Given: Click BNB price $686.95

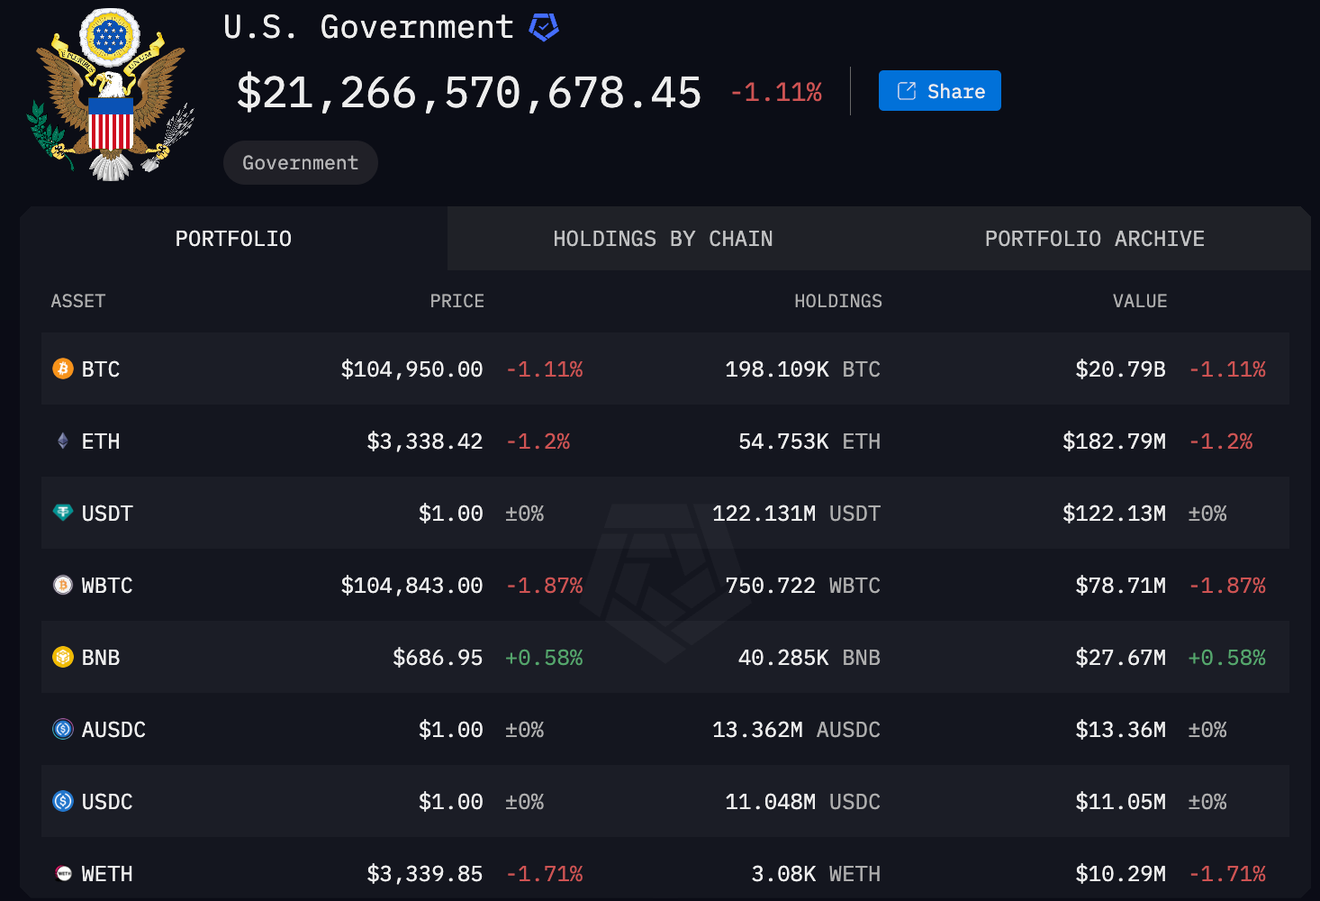Looking at the screenshot, I should pyautogui.click(x=438, y=658).
